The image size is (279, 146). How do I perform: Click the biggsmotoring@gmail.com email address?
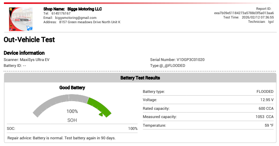coord(76,18)
